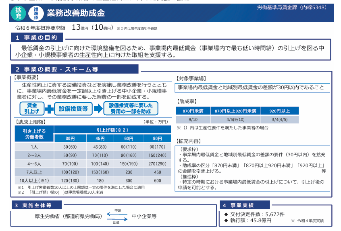Click the 4 事業実績 section header

pos(243,205)
